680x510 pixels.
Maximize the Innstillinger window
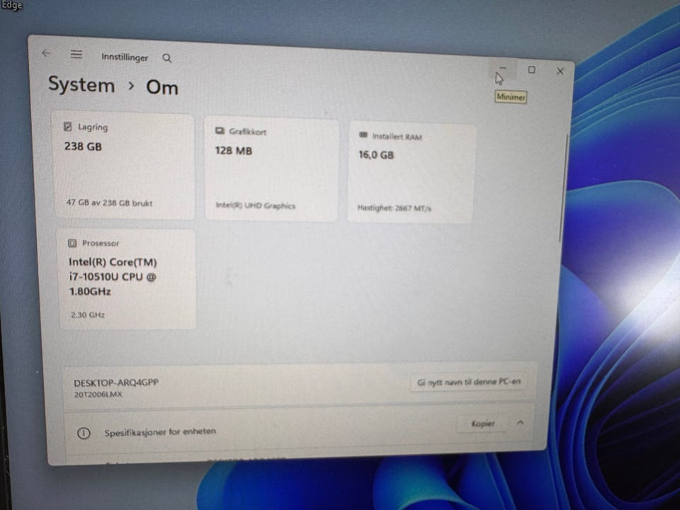pos(532,69)
